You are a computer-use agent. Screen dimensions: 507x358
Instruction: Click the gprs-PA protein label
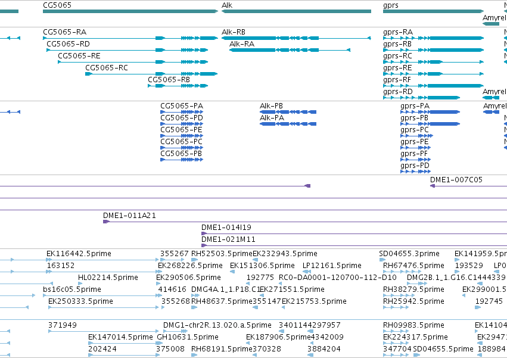[x=415, y=107]
